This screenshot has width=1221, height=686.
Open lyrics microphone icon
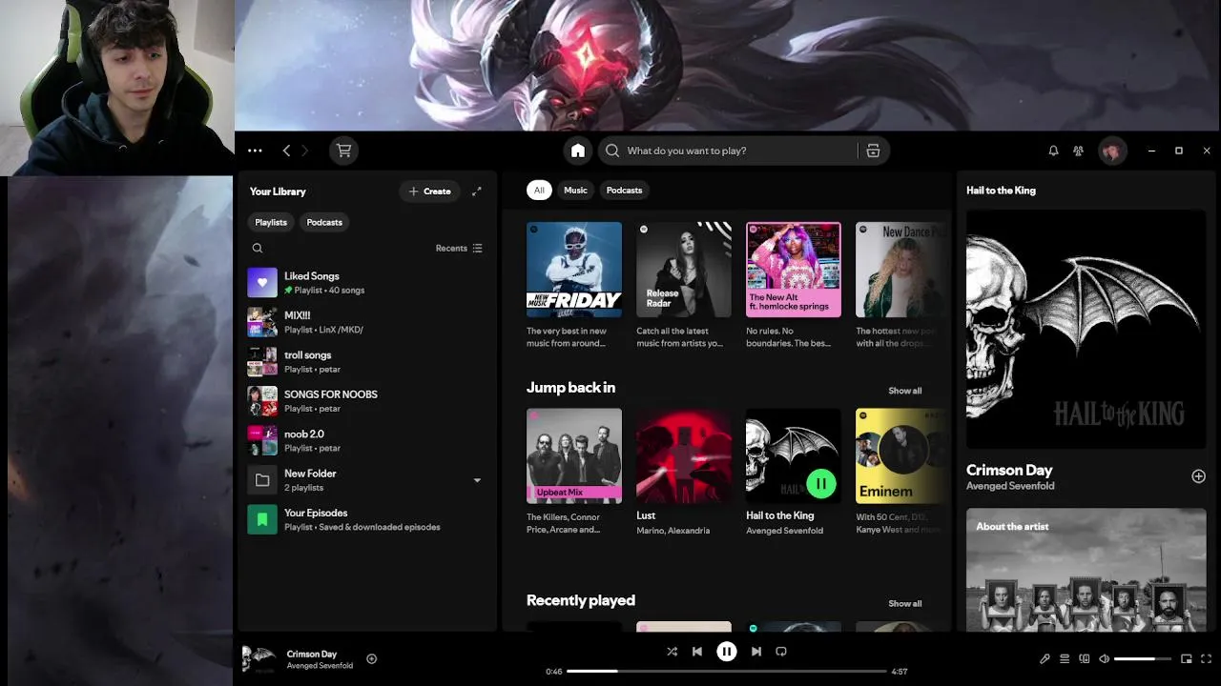1045,658
